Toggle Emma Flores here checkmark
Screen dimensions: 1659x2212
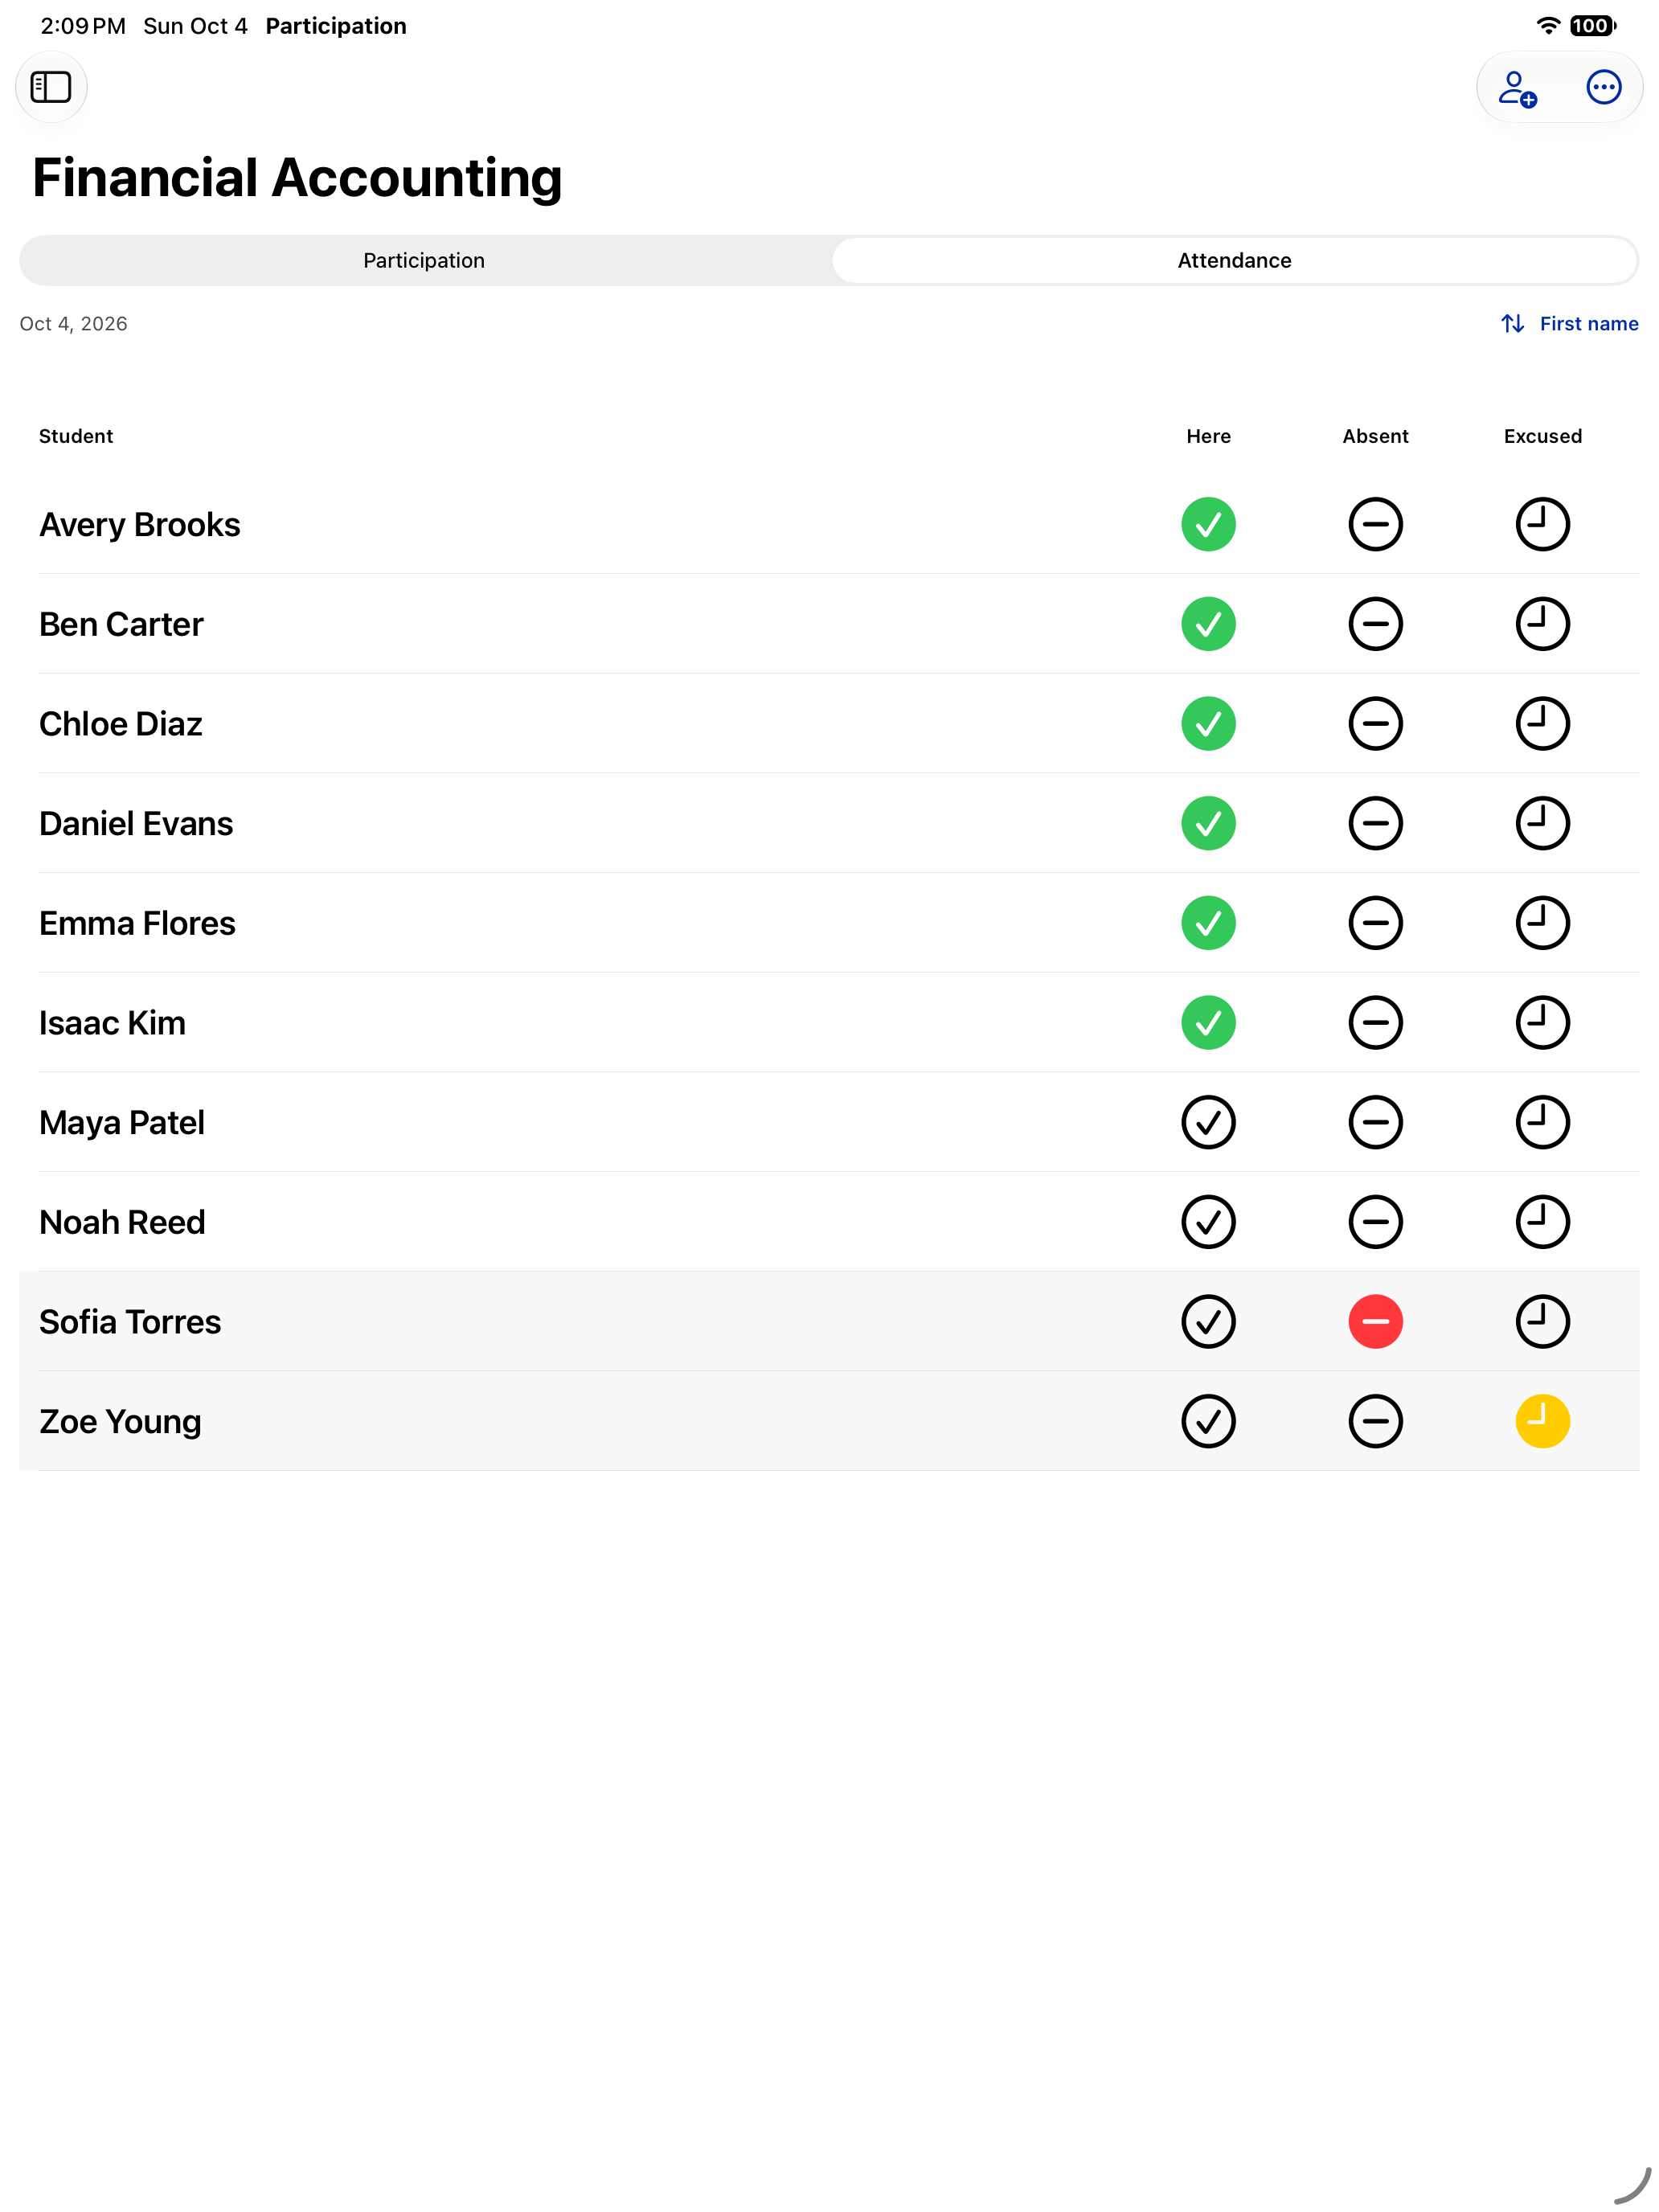[x=1208, y=922]
